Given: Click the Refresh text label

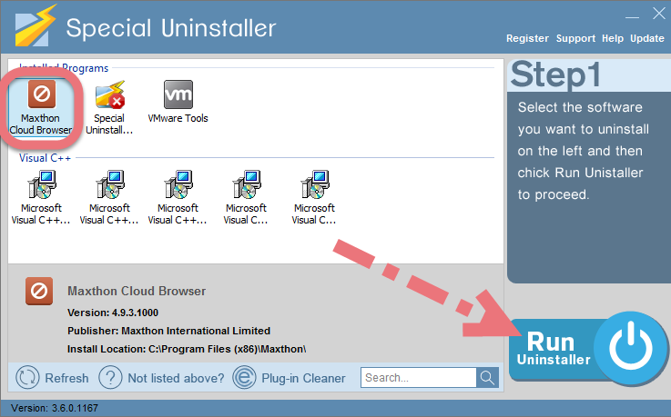Looking at the screenshot, I should pos(66,378).
